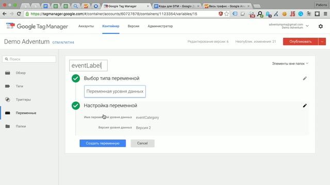
Task: Click the Работа profile button
Action: pyautogui.click(x=321, y=5)
